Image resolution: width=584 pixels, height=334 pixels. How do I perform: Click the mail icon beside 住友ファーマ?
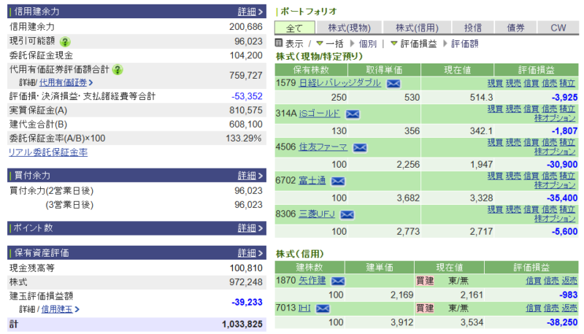pyautogui.click(x=359, y=147)
